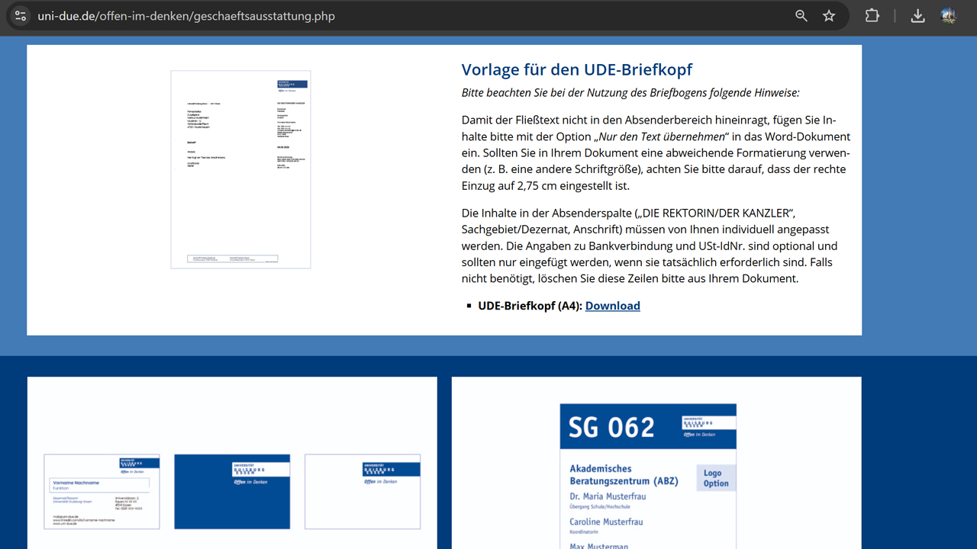The image size is (977, 549).
Task: Click the italic Bitte beachten Sie hint text
Action: [630, 93]
